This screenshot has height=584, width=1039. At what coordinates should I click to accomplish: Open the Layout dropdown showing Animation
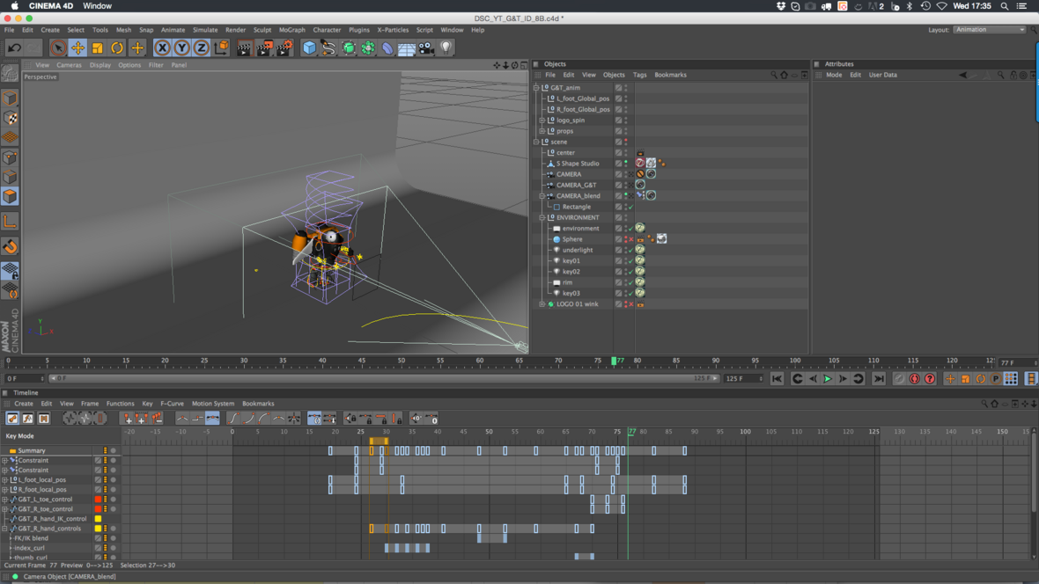(990, 30)
